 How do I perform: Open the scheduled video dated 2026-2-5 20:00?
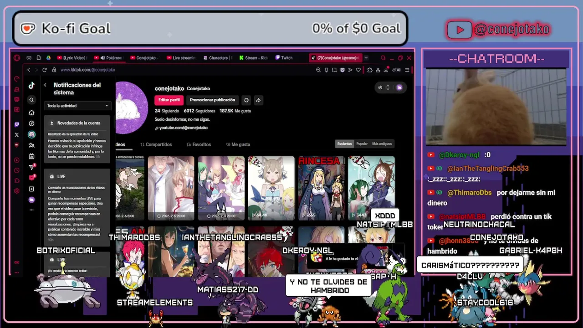pyautogui.click(x=171, y=188)
